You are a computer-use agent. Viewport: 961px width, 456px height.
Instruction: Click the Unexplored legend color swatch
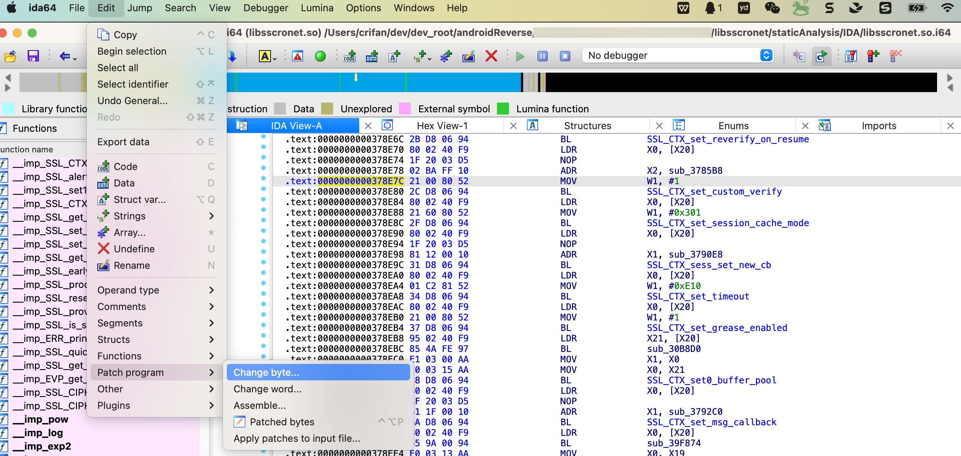click(x=327, y=109)
